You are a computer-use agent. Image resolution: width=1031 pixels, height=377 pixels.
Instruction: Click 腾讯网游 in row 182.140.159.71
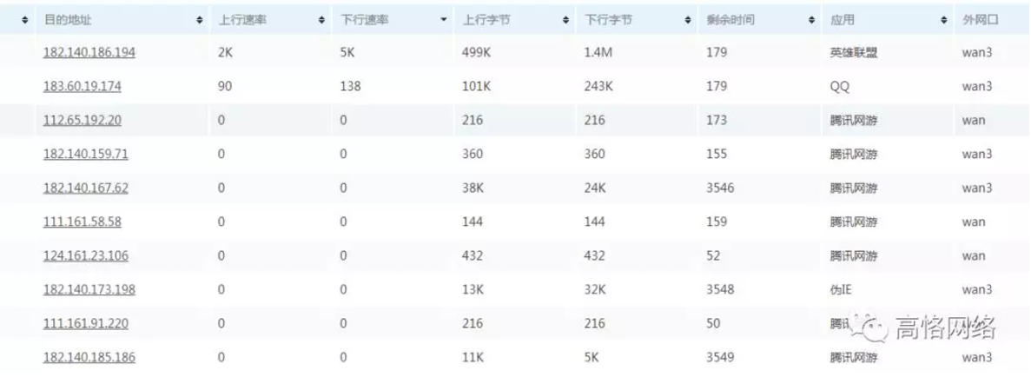pyautogui.click(x=854, y=154)
